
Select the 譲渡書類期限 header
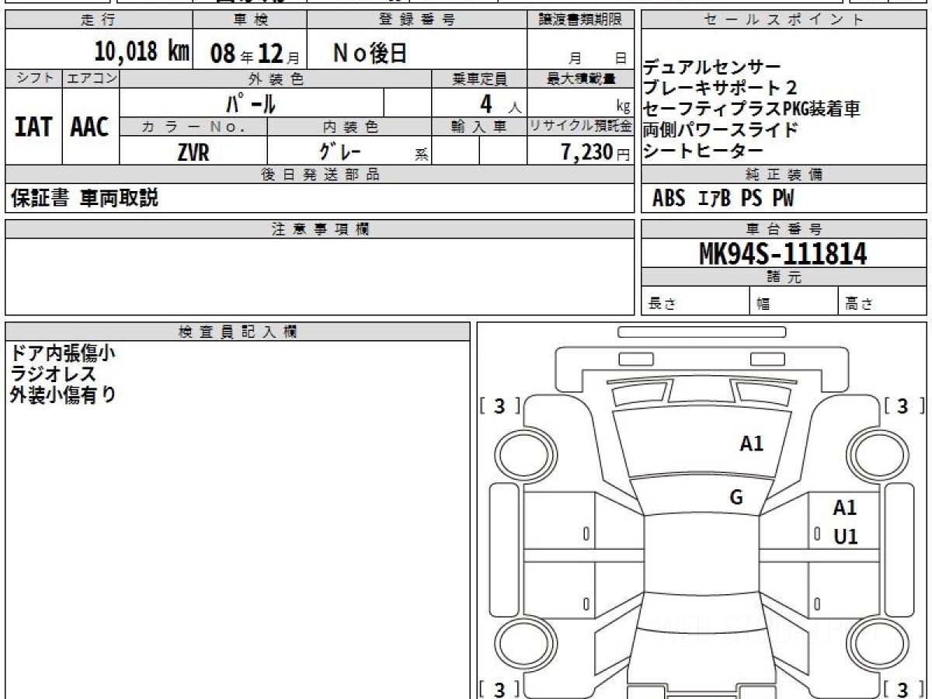581,20
